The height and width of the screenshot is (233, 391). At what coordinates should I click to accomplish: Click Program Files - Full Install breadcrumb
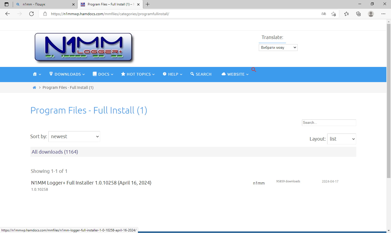68,88
